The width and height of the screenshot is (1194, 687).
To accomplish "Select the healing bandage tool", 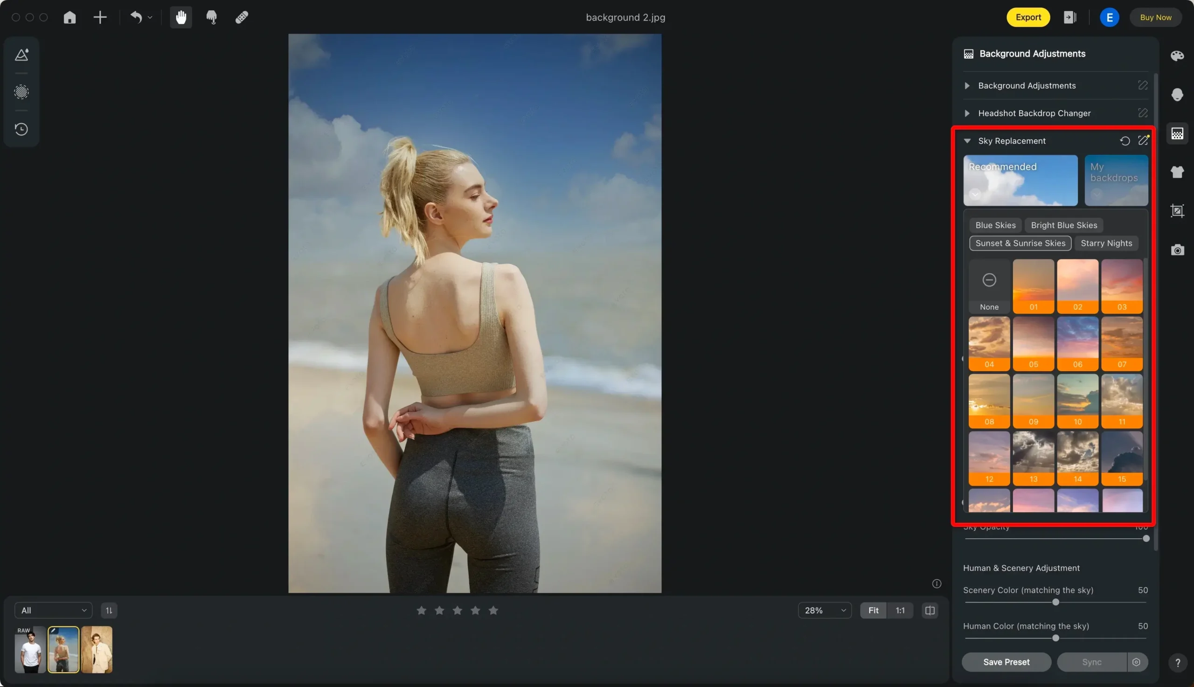I will click(242, 17).
